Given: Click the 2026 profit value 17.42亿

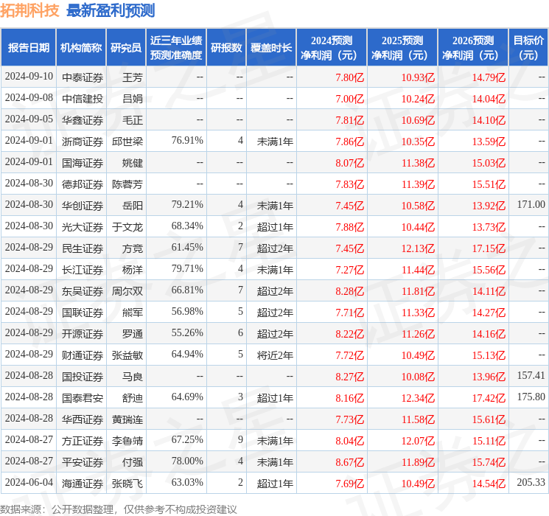Looking at the screenshot, I should coord(489,398).
